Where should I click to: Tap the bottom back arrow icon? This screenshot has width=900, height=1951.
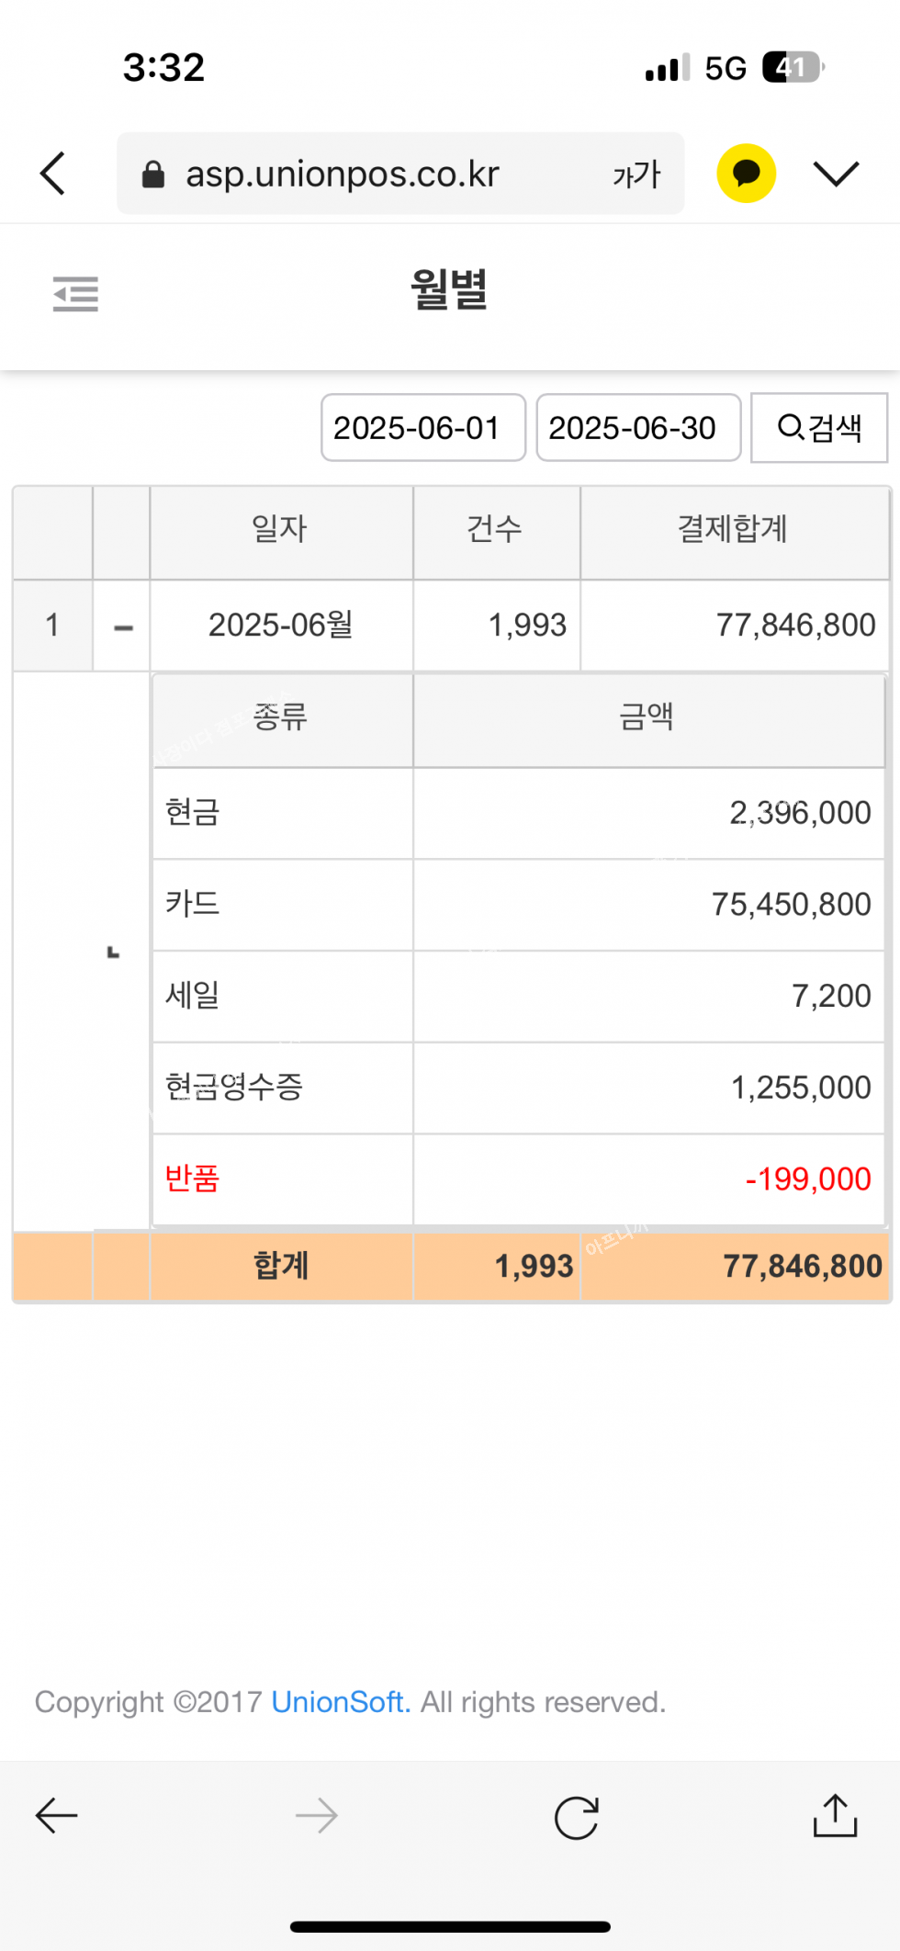(57, 1816)
